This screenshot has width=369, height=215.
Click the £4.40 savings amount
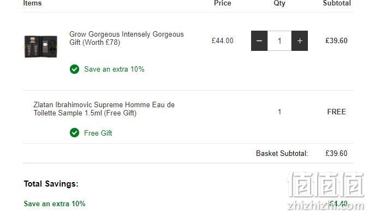pos(338,204)
